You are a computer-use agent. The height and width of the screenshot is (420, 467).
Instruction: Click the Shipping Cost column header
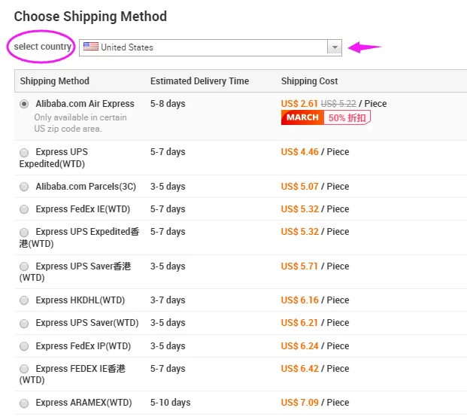pyautogui.click(x=309, y=81)
